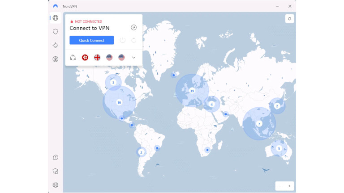Select the Canada cluster showing 3
This screenshot has height=193, width=344.
[113, 83]
